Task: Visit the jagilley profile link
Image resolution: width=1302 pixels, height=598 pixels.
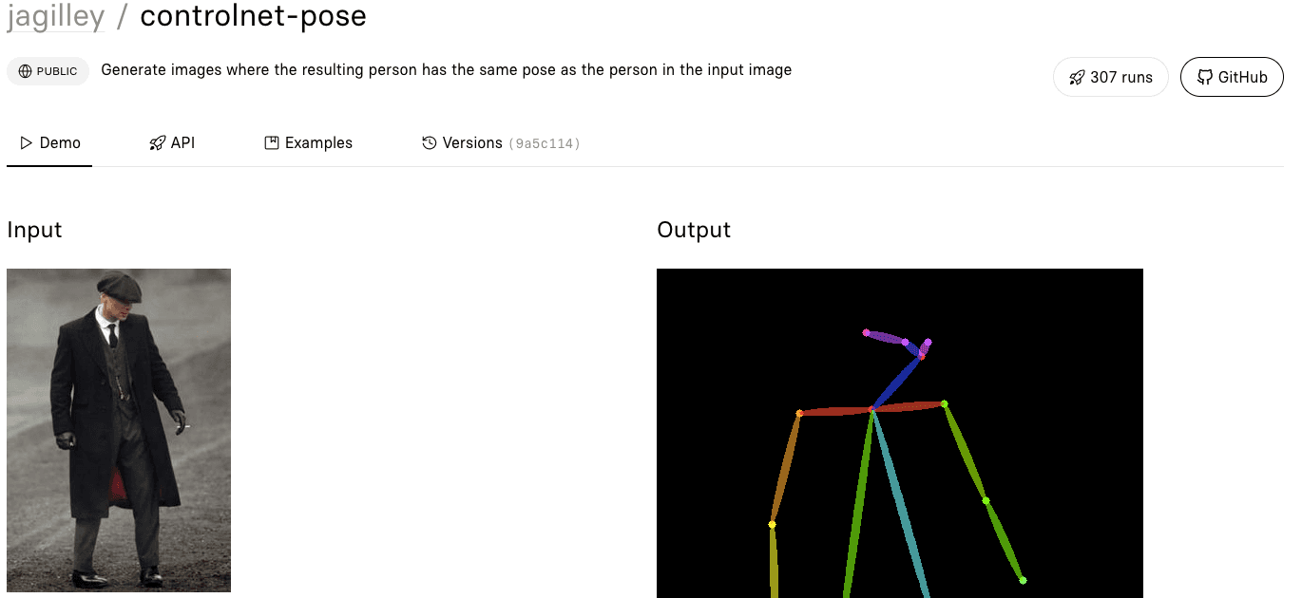Action: tap(55, 16)
